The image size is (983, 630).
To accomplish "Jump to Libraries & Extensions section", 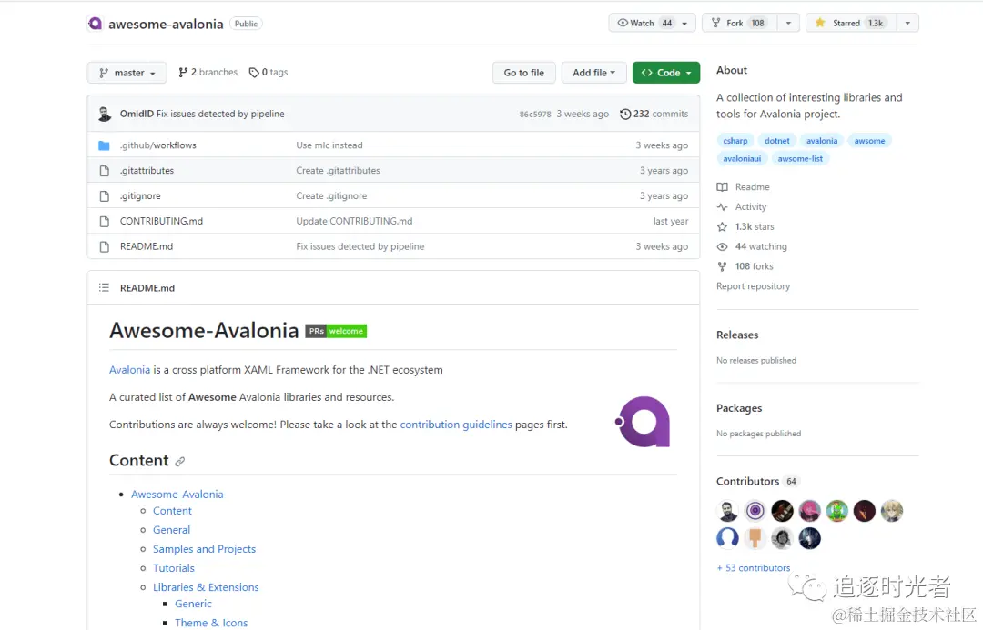I will pyautogui.click(x=206, y=587).
